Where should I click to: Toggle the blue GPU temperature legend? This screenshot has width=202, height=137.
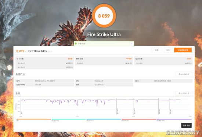pyautogui.click(x=104, y=120)
